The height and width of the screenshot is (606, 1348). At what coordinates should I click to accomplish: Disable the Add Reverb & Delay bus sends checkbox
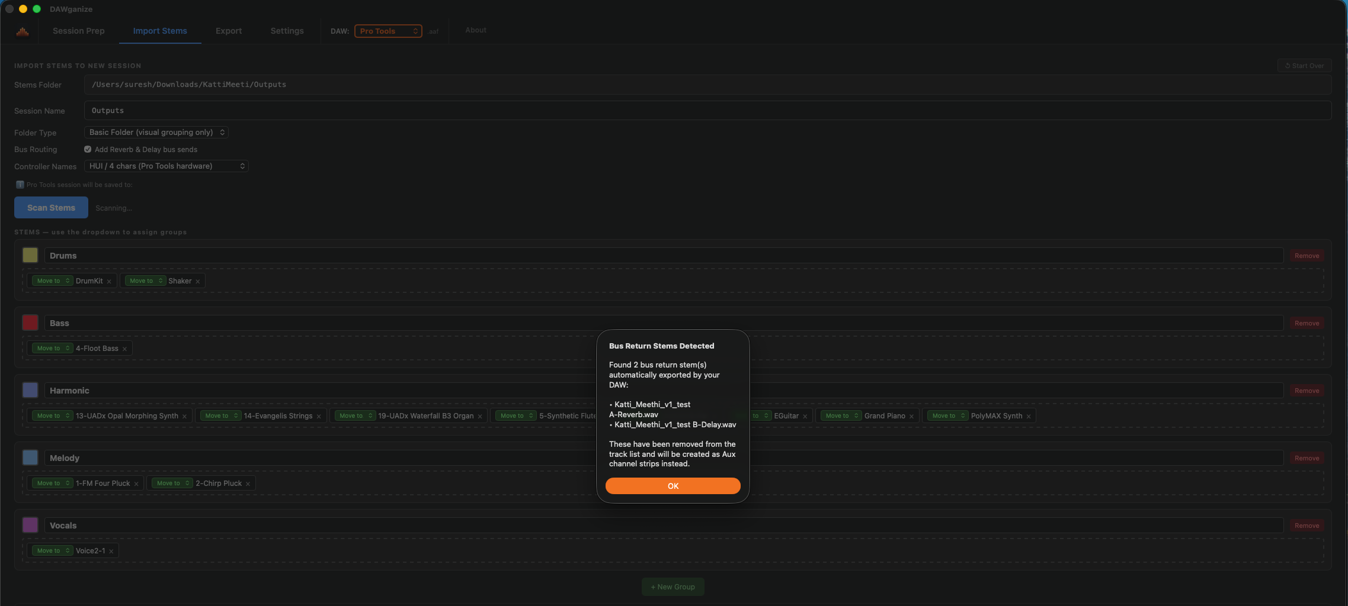[87, 149]
